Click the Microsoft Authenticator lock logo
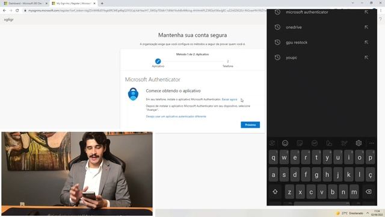 (x=133, y=94)
